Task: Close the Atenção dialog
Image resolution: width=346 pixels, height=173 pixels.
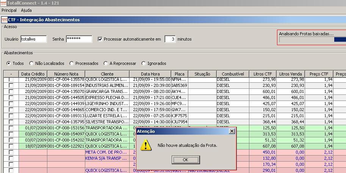Action: [232, 131]
